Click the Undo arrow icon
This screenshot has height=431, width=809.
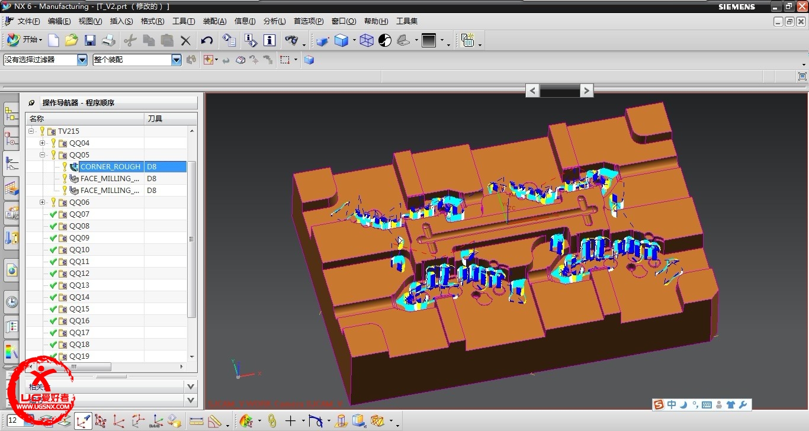(x=207, y=40)
